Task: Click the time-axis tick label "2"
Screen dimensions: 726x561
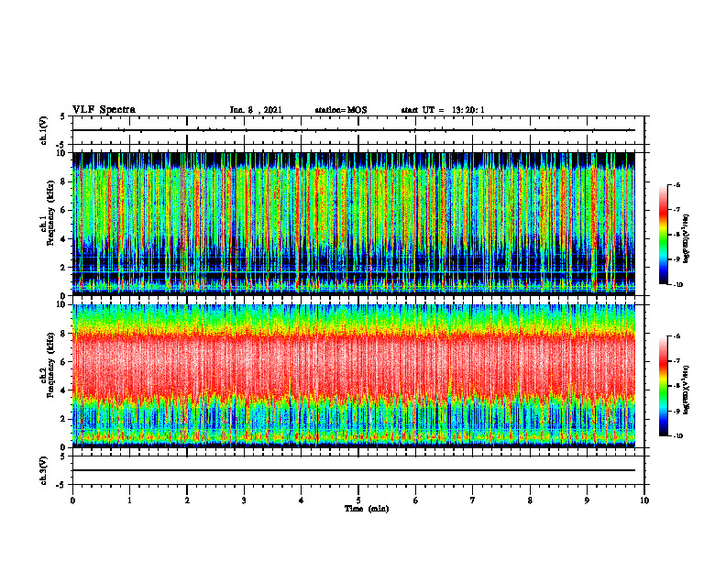Action: coord(187,500)
